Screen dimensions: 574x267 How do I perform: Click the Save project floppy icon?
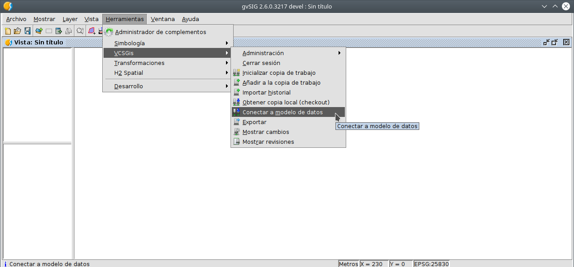click(27, 31)
